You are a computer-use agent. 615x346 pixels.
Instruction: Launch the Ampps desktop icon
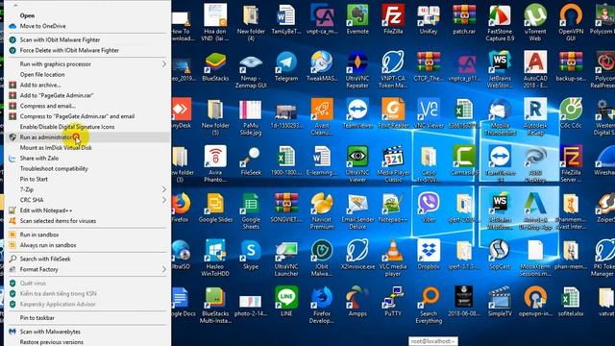pos(357,302)
